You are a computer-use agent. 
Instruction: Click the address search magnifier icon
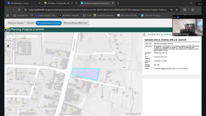[x=39, y=36]
